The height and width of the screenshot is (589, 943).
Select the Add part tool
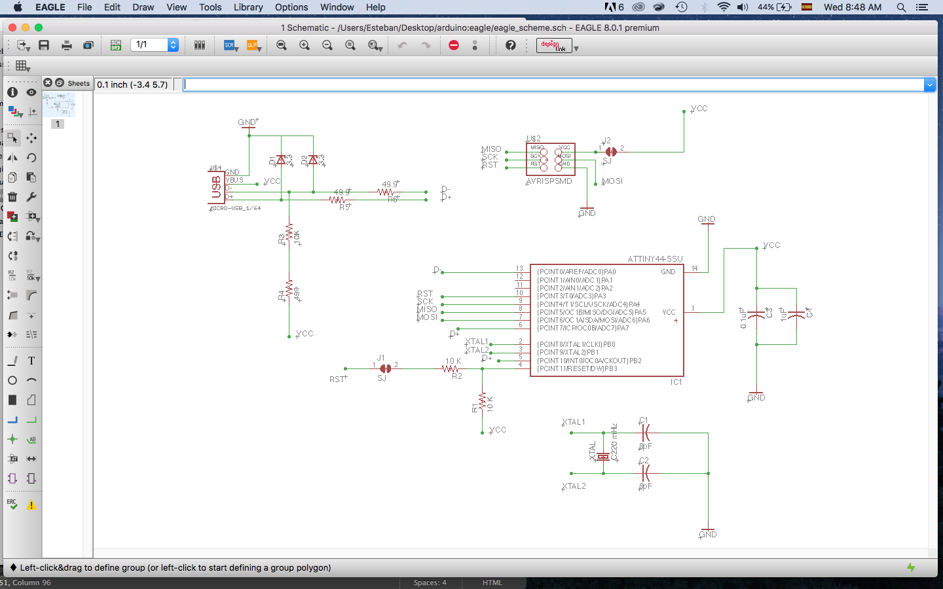click(12, 217)
